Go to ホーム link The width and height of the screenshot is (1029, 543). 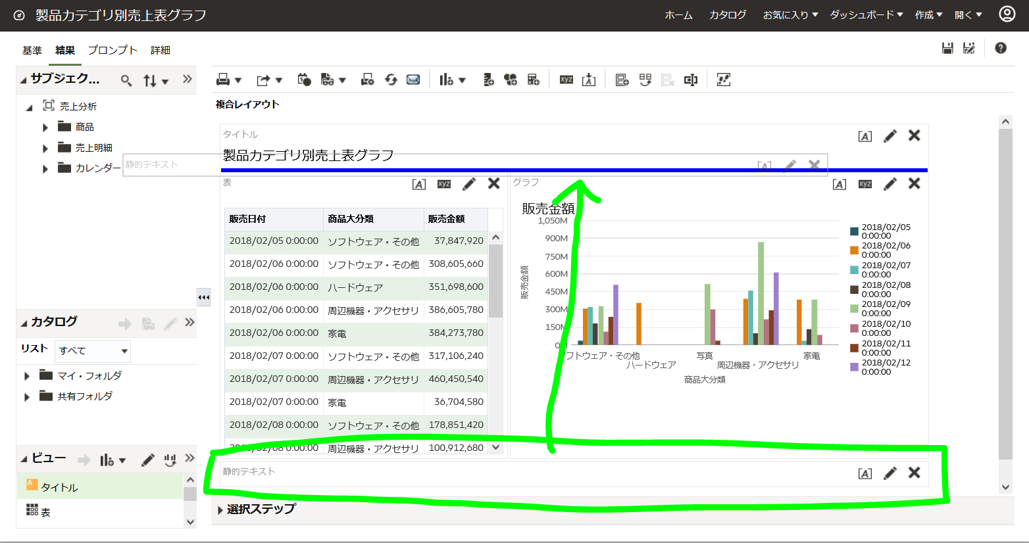[678, 14]
